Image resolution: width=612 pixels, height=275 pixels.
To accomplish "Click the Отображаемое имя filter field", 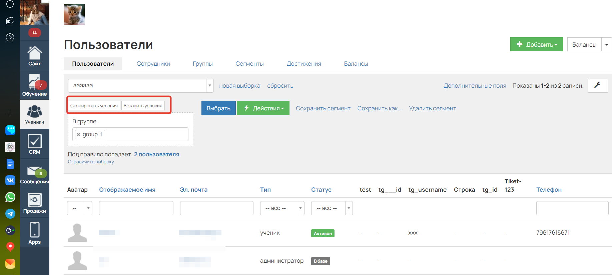I will tap(136, 208).
